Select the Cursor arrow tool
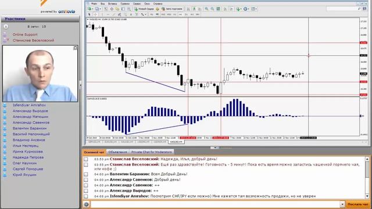 tap(89, 15)
